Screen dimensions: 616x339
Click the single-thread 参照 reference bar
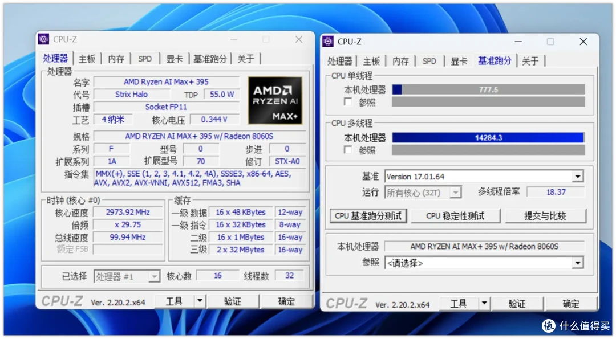[x=488, y=102]
